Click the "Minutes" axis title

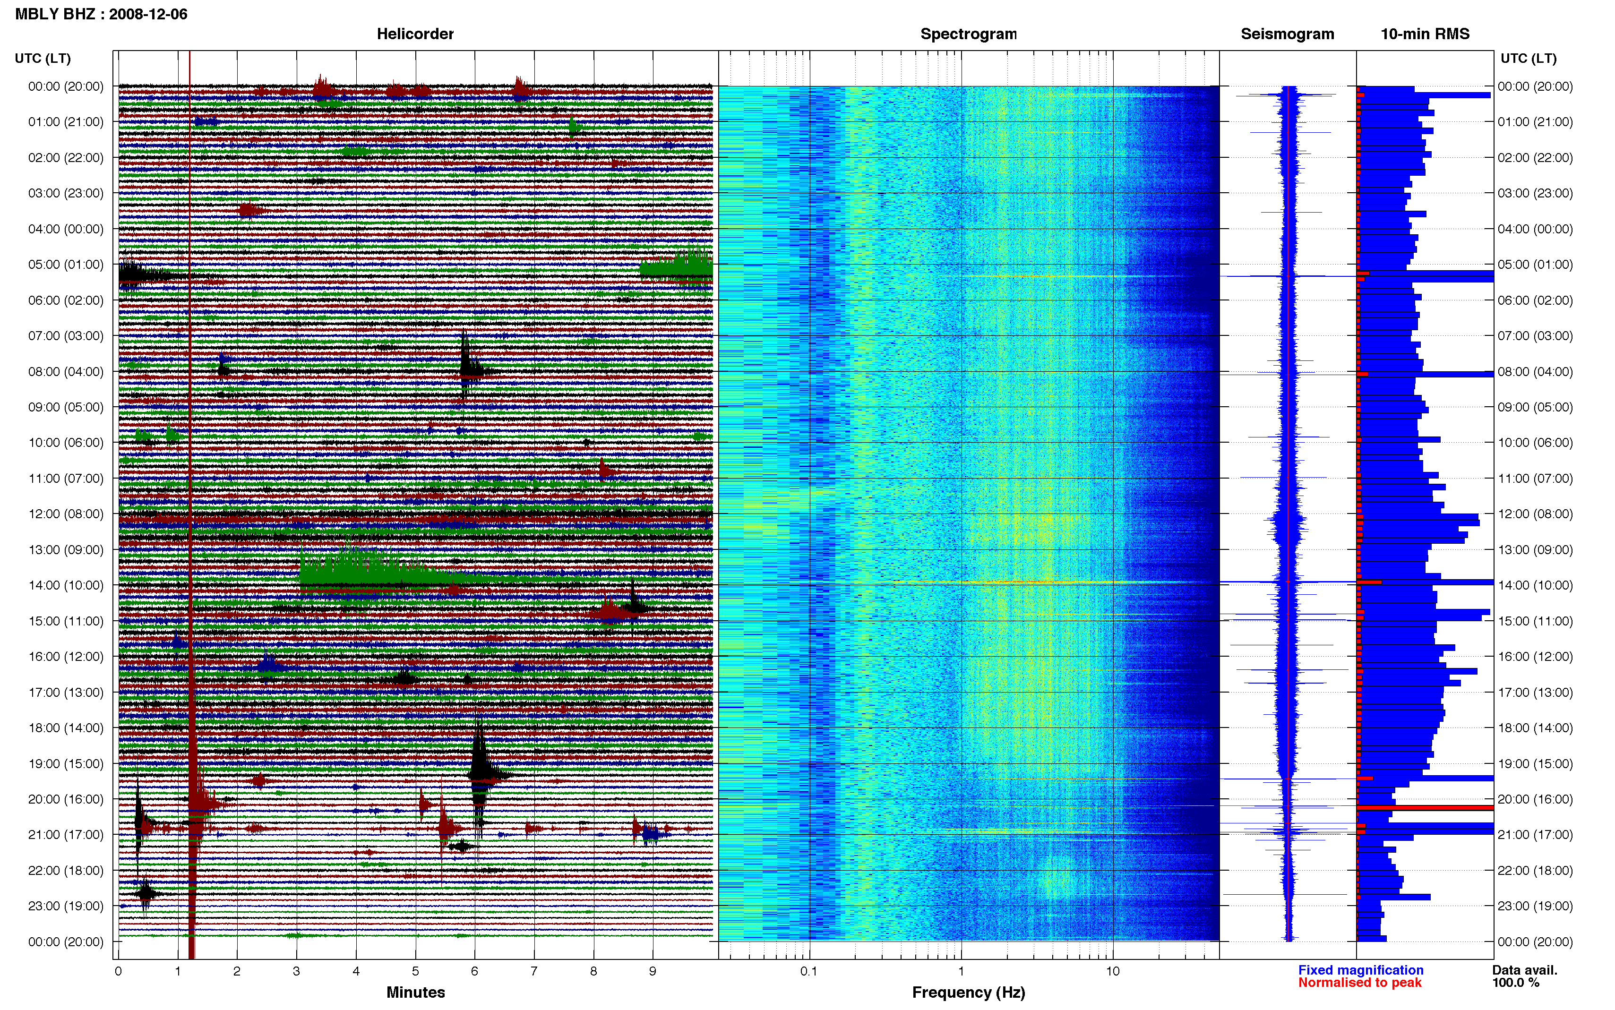(x=415, y=992)
